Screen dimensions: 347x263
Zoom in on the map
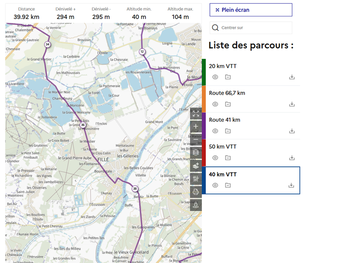click(196, 126)
